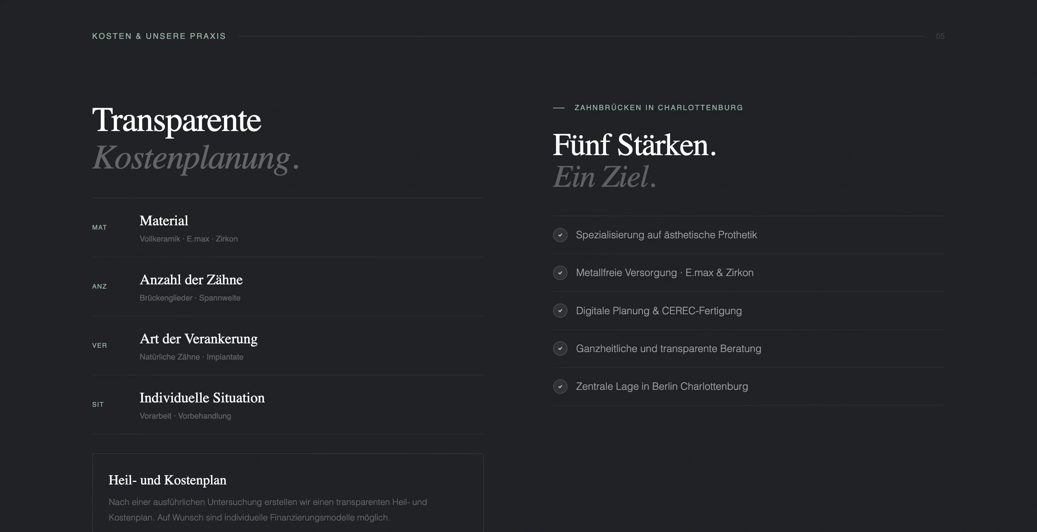Click the Vollkeramik · E.max · Zirkon subtitle
1037x532 pixels.
pos(188,239)
